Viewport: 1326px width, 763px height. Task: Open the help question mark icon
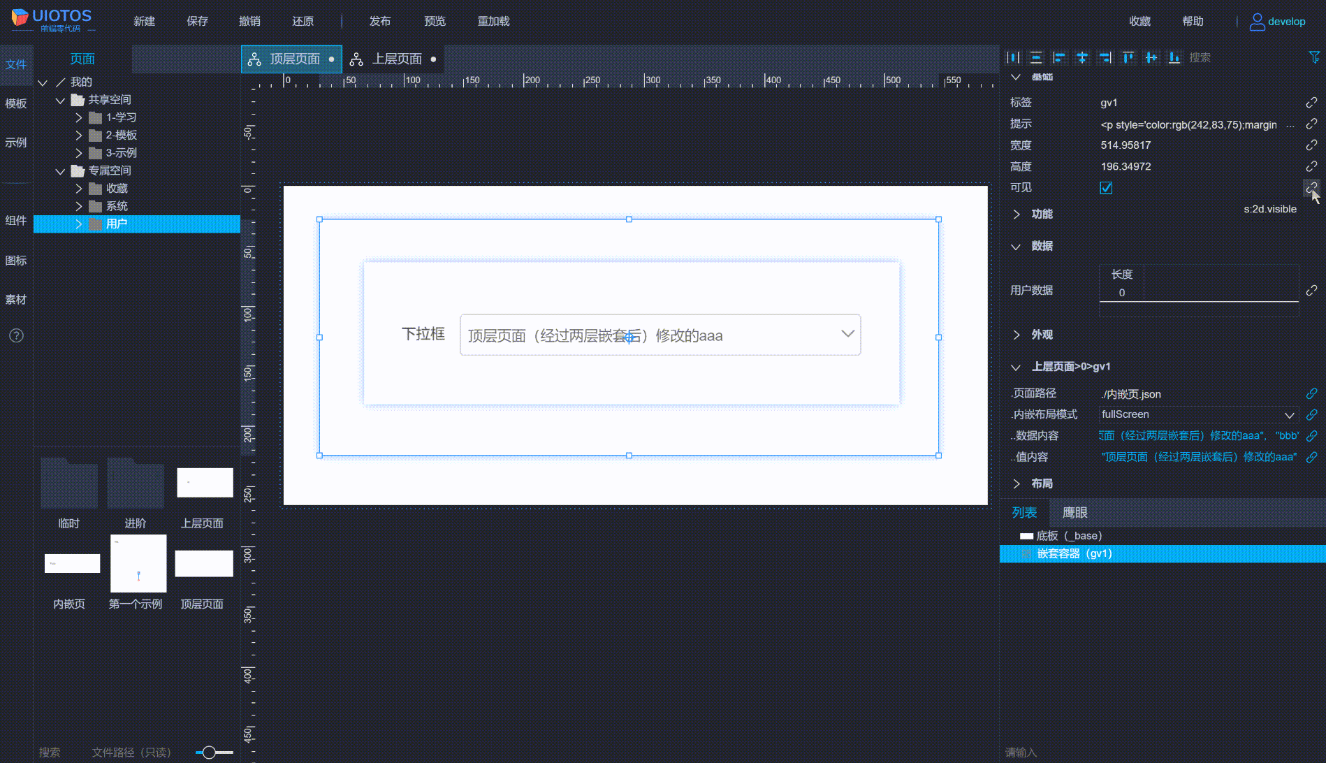(16, 336)
